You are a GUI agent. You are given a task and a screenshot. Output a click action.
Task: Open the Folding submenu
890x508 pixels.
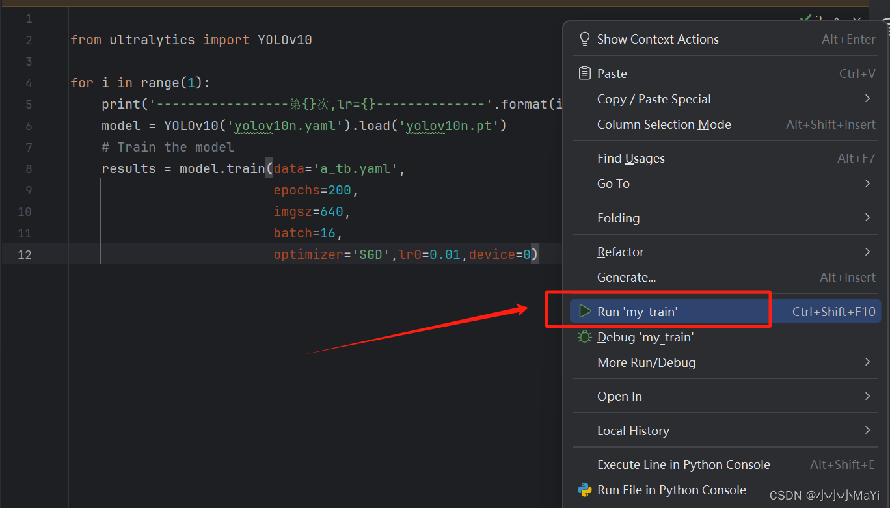pos(726,218)
